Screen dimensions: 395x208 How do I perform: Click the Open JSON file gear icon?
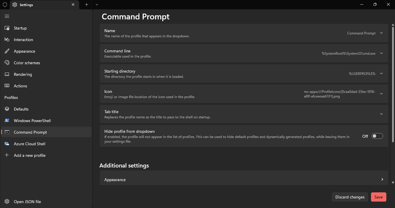[x=7, y=202]
